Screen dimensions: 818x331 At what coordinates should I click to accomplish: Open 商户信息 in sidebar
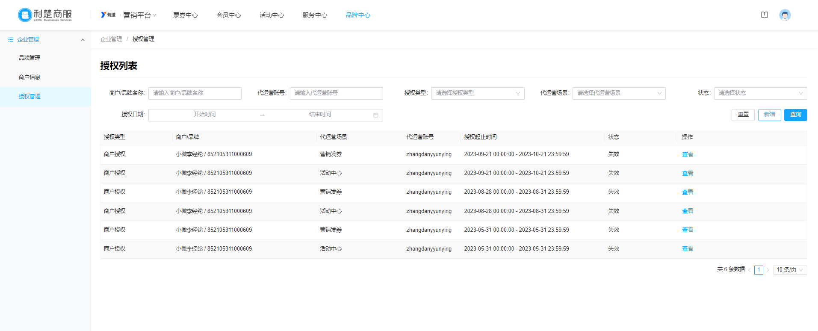[45, 77]
